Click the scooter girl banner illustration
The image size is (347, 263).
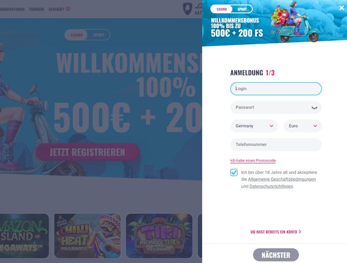[294, 22]
